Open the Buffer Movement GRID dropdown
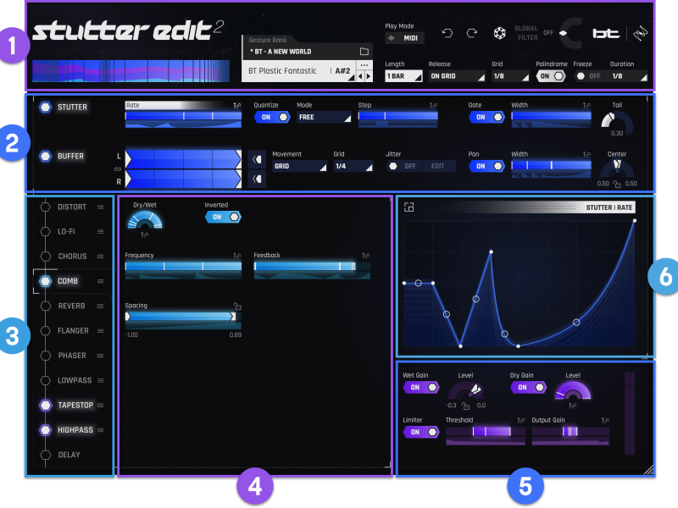Viewport: 678px width, 508px height. point(299,166)
